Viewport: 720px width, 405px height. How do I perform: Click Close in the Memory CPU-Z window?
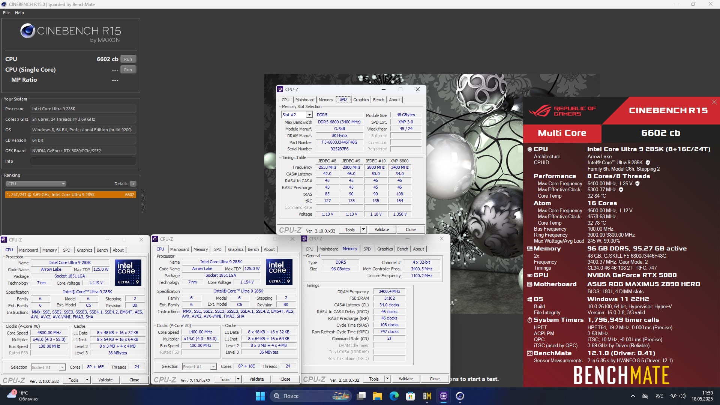click(x=435, y=379)
